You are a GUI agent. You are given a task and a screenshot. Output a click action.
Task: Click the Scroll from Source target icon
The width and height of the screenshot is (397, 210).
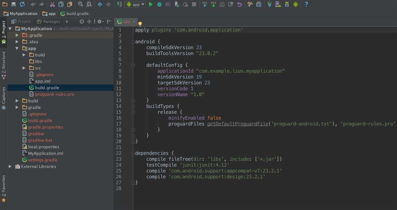point(81,21)
